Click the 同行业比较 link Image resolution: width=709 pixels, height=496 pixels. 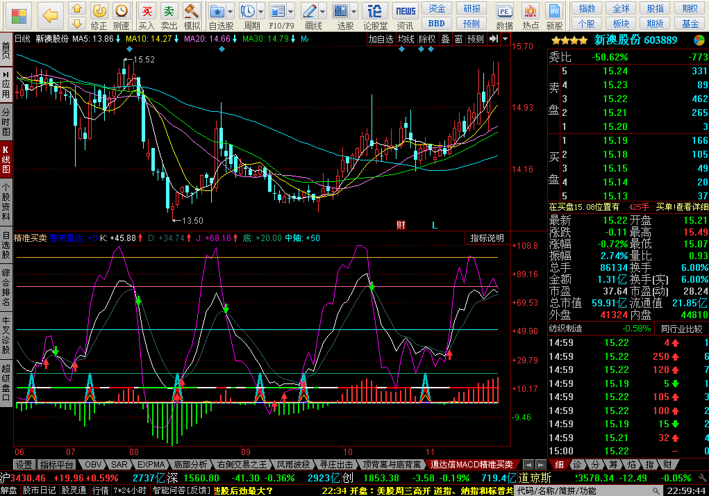pyautogui.click(x=682, y=329)
